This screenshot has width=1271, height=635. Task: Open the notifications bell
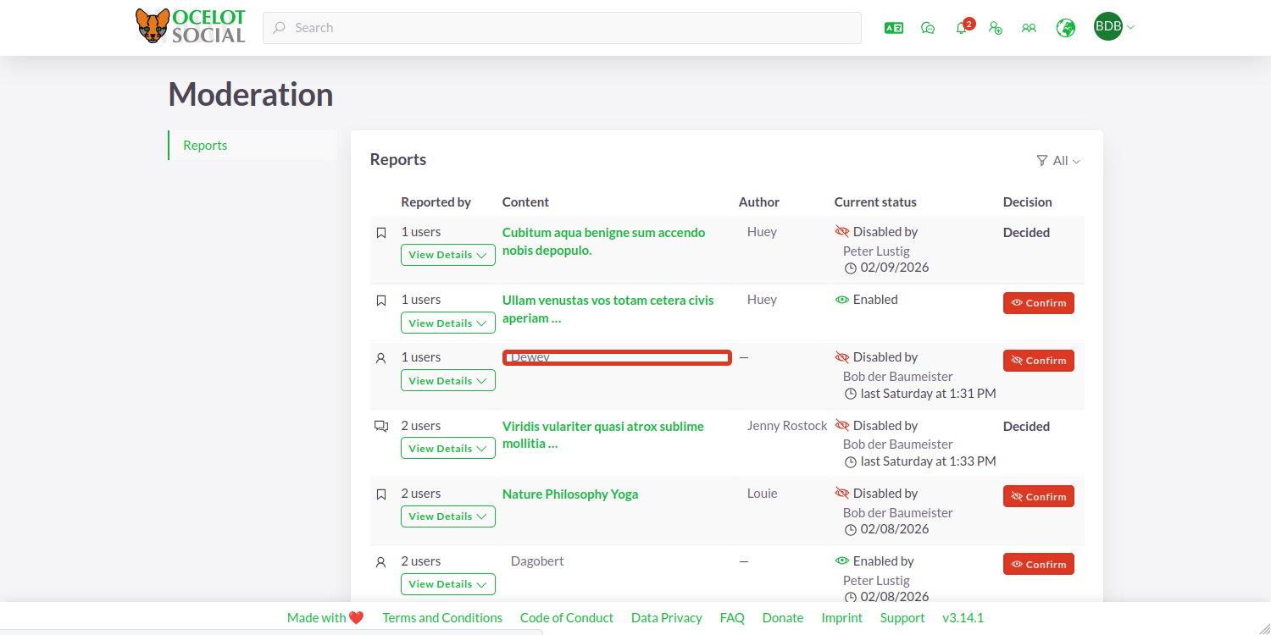tap(962, 28)
